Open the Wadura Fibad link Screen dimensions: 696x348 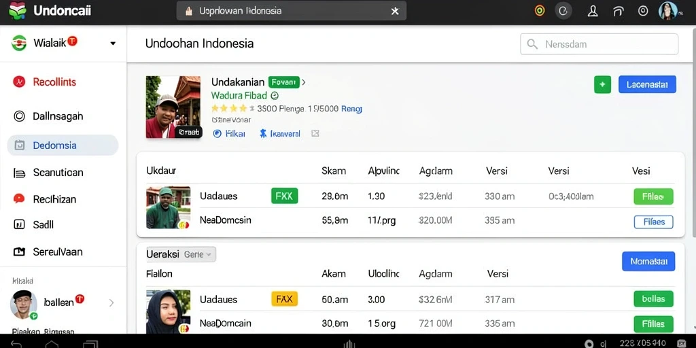pos(239,95)
